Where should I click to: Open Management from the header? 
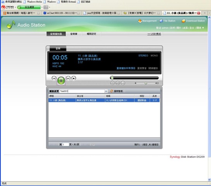tap(148, 21)
